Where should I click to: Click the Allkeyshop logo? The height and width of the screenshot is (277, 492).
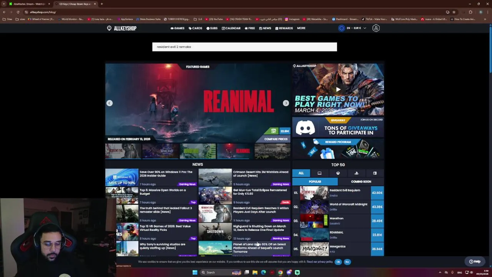click(x=122, y=28)
